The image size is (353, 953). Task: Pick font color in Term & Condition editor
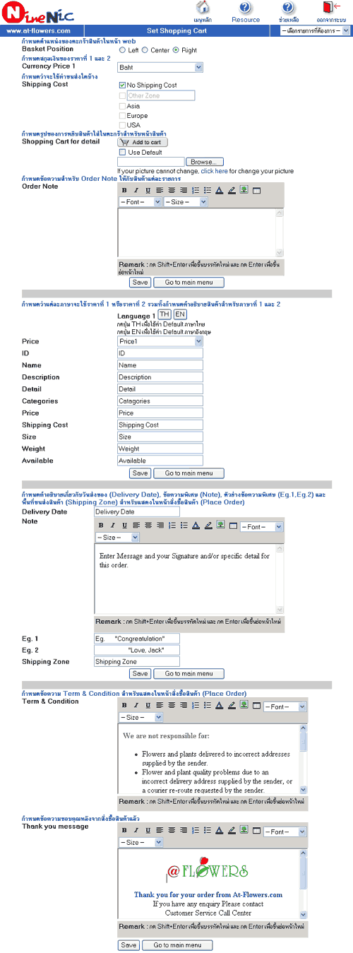[x=219, y=704]
